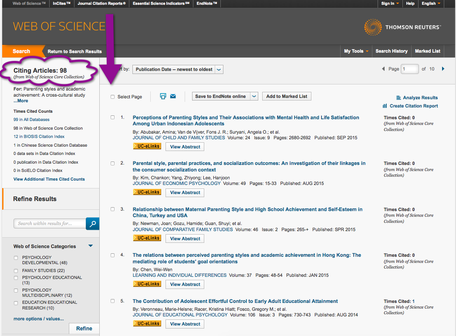Image resolution: width=456 pixels, height=336 pixels.
Task: Check the box for result 5
Action: click(112, 301)
